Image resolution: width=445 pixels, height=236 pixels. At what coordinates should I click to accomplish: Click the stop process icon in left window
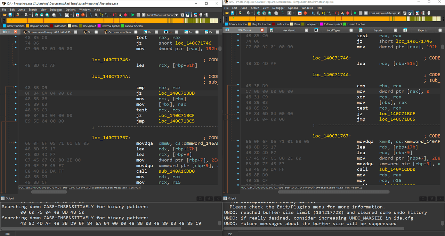click(144, 15)
